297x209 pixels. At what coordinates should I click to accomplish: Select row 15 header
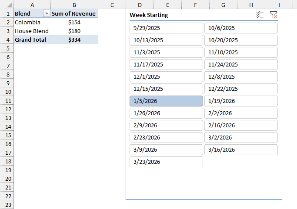point(7,136)
